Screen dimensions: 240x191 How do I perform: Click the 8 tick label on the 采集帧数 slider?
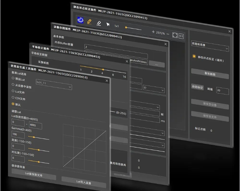coord(113,75)
